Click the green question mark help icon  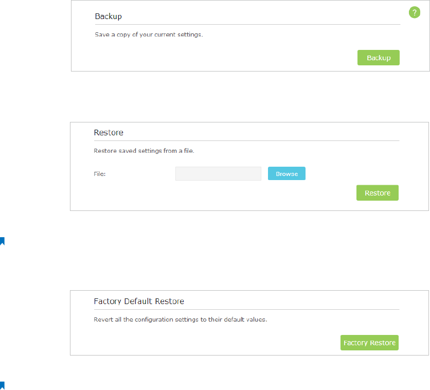click(x=415, y=13)
